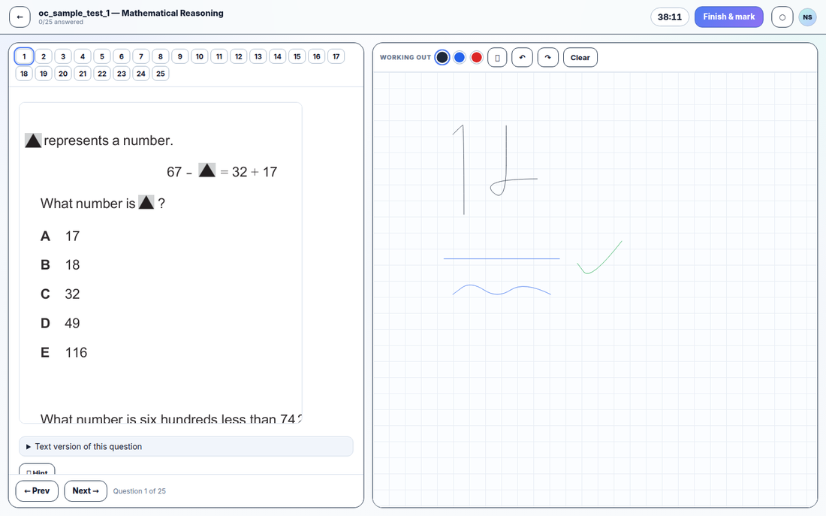Jump to question 14
The height and width of the screenshot is (516, 826).
pyautogui.click(x=278, y=56)
